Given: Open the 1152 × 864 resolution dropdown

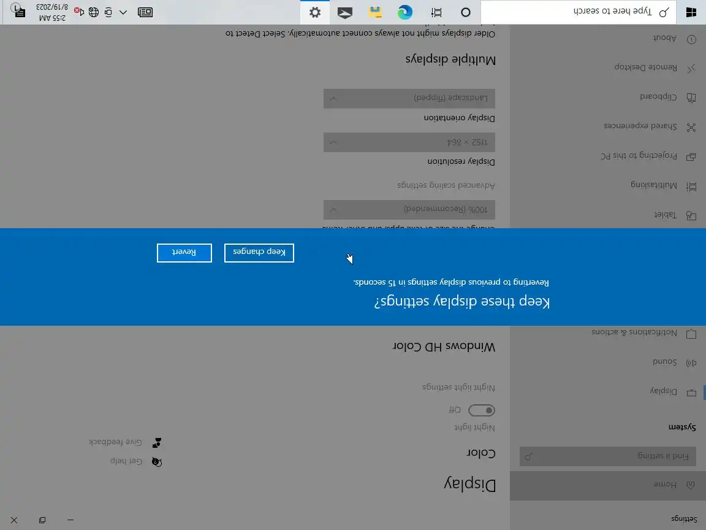Looking at the screenshot, I should click(x=409, y=142).
